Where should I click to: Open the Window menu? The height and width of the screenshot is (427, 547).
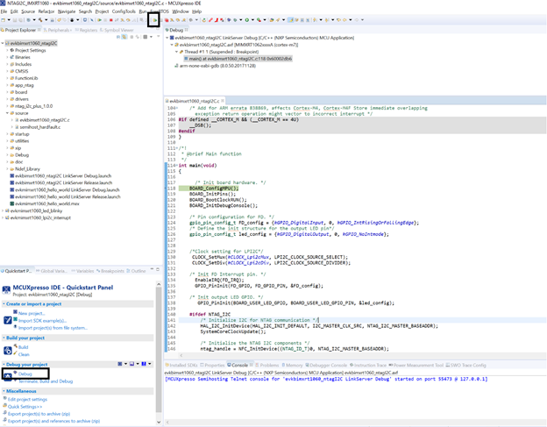[x=181, y=11]
